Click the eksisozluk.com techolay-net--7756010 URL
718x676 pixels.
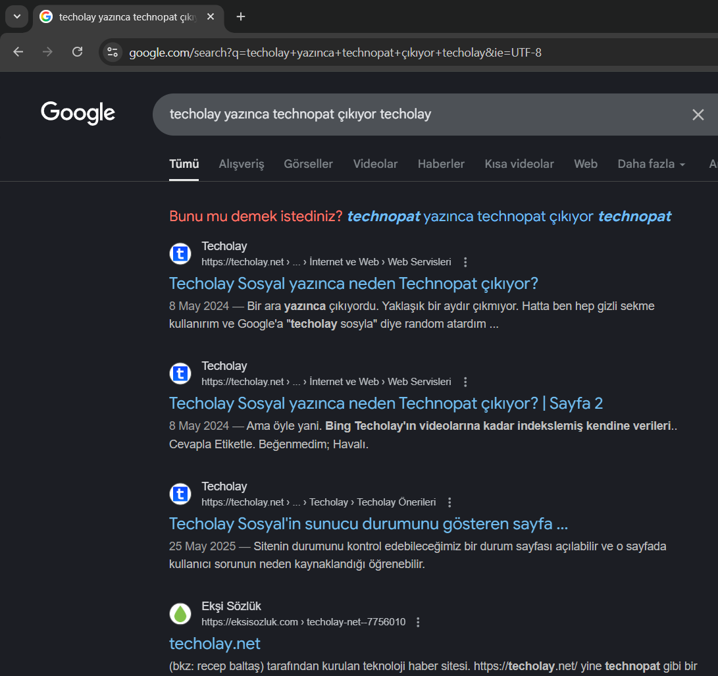[303, 623]
